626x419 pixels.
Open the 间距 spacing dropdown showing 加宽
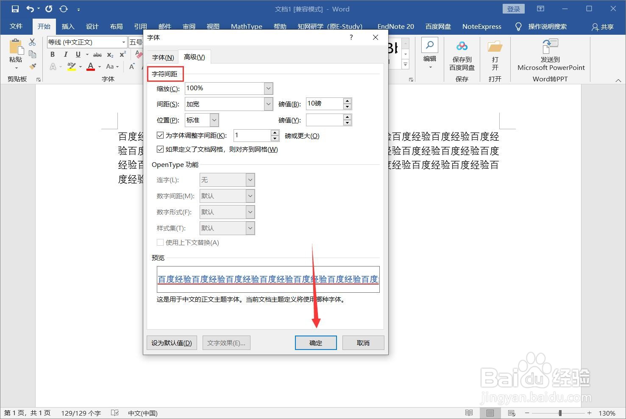(268, 104)
